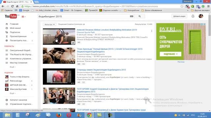Open the YouTube guide menu button
Image resolution: width=211 pixels, height=118 pixels.
pos(23,17)
